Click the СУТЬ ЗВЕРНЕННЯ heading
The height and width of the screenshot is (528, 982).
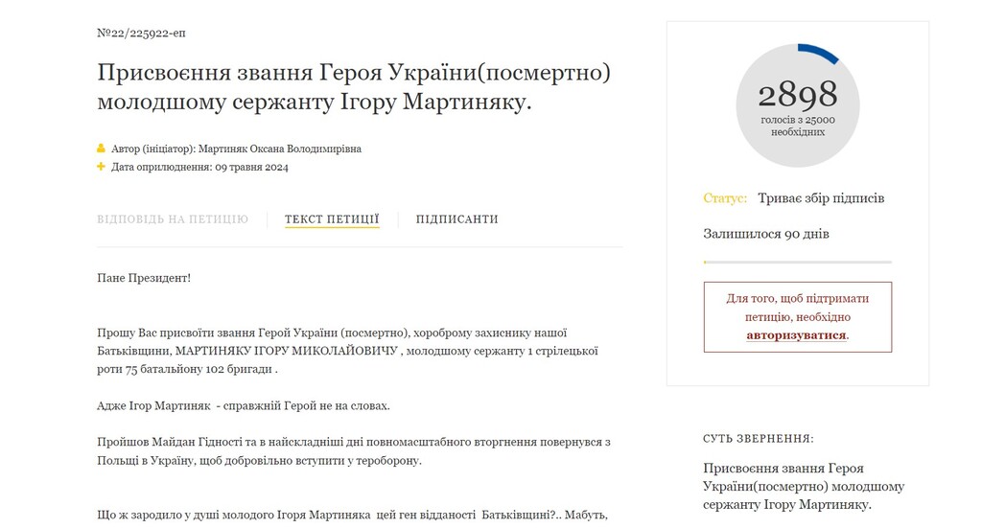pos(759,439)
